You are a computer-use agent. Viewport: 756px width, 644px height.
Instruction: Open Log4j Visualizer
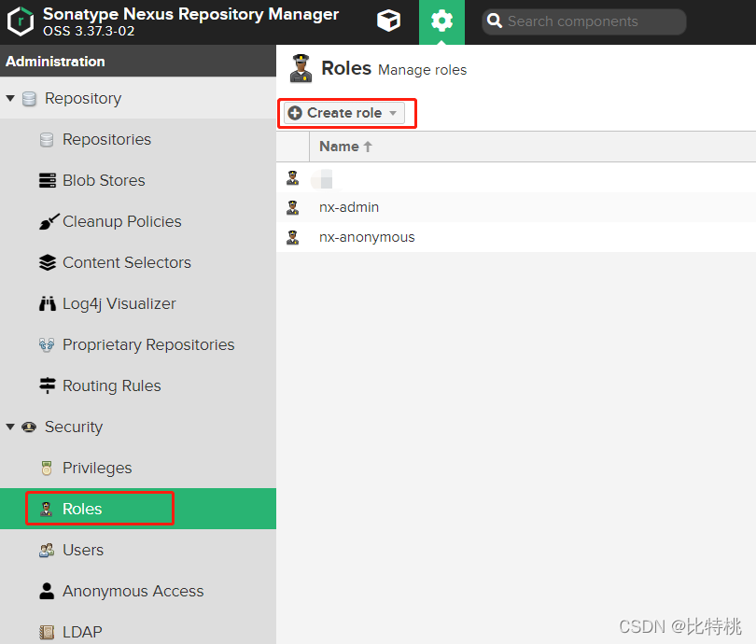[119, 304]
